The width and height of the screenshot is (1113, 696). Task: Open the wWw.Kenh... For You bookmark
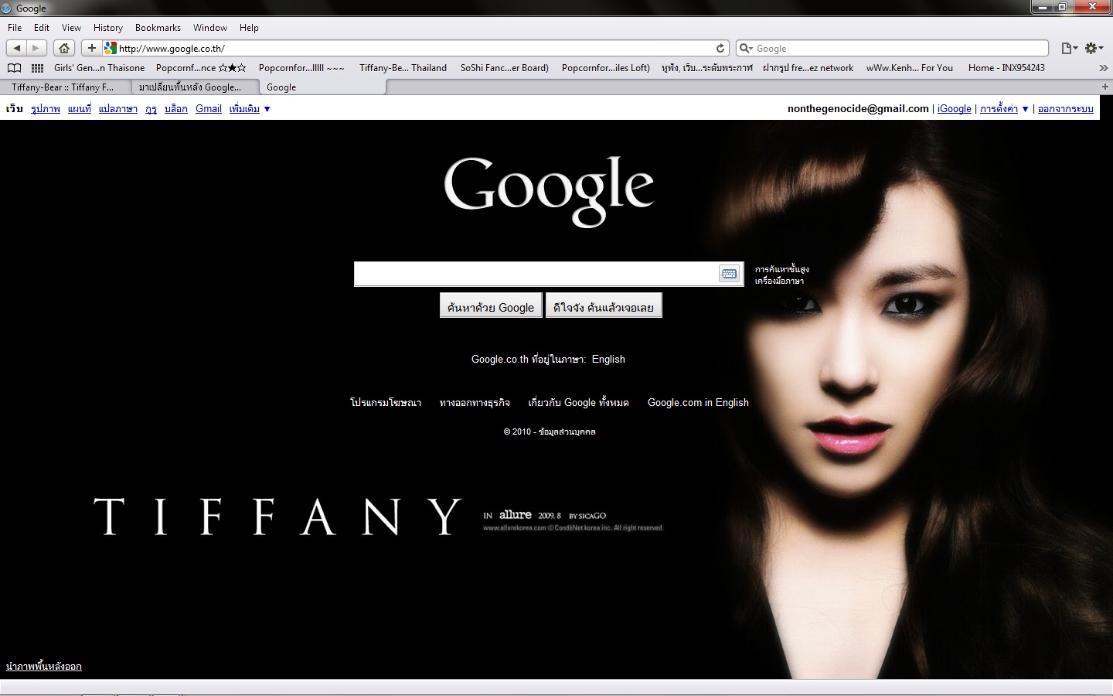(x=910, y=68)
